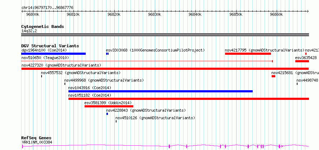Image resolution: width=319 pixels, height=150 pixels.
Task: Click the small red nsv4215681 variant bar
Action: point(273,76)
